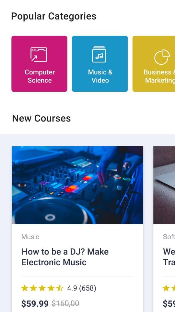Click the star on the second course card
The image size is (175, 312).
166,288
